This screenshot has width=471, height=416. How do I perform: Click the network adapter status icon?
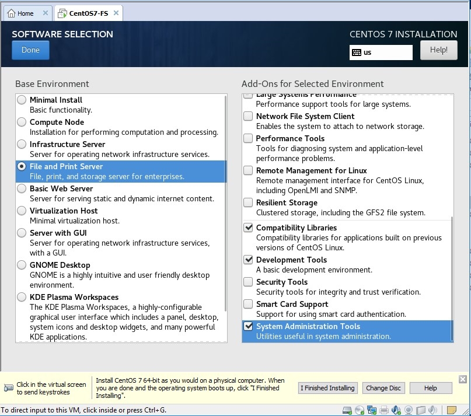pos(372,410)
